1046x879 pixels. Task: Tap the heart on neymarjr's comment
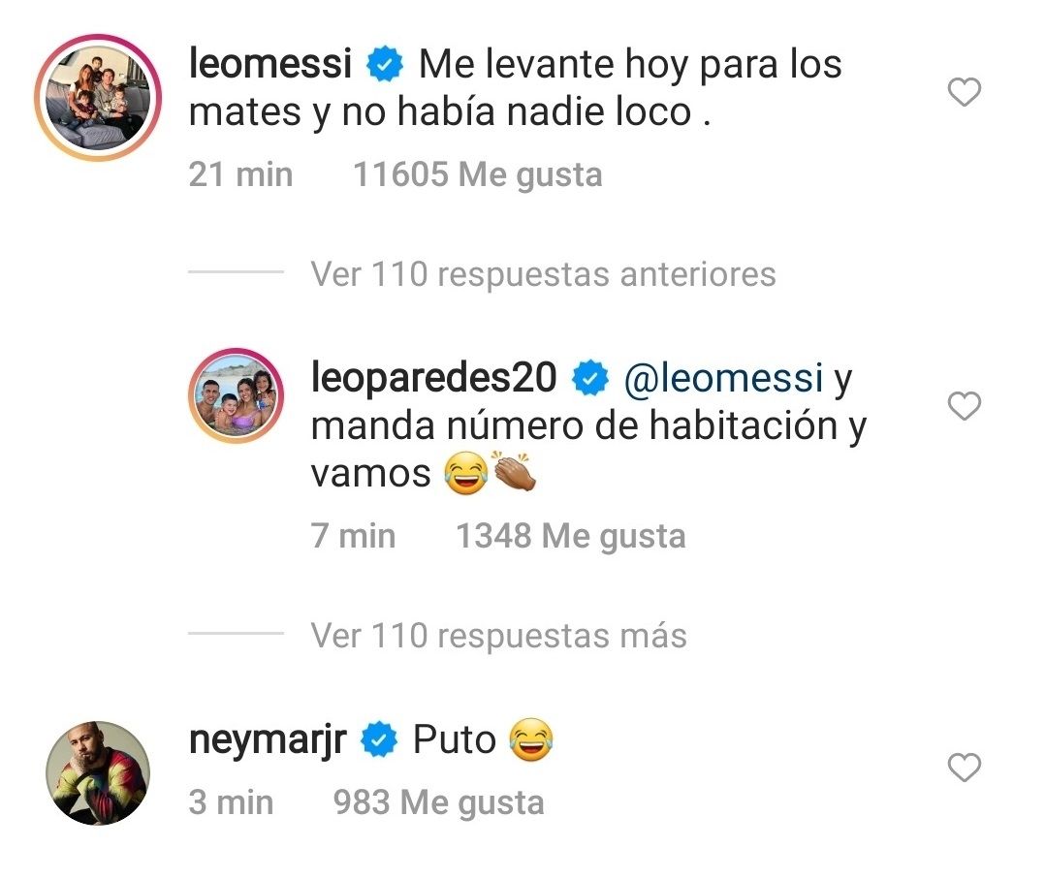click(964, 769)
